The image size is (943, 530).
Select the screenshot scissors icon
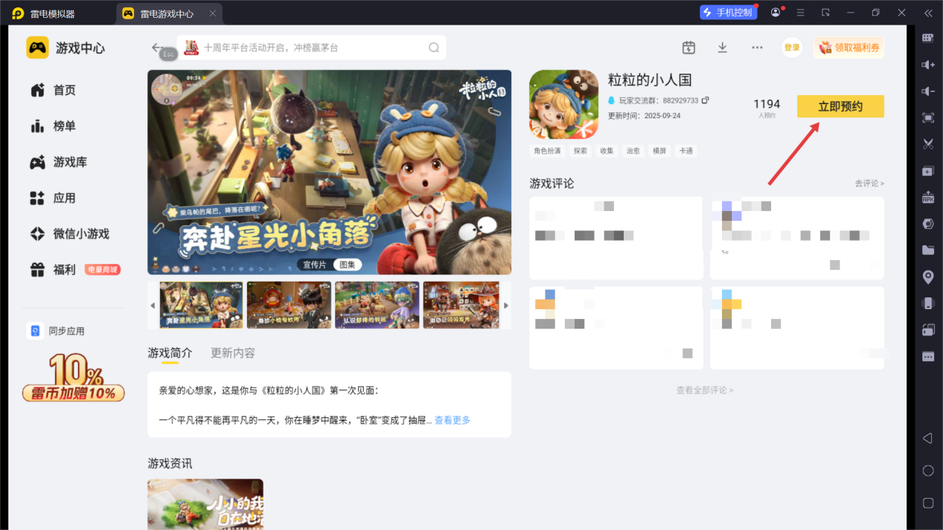coord(927,143)
